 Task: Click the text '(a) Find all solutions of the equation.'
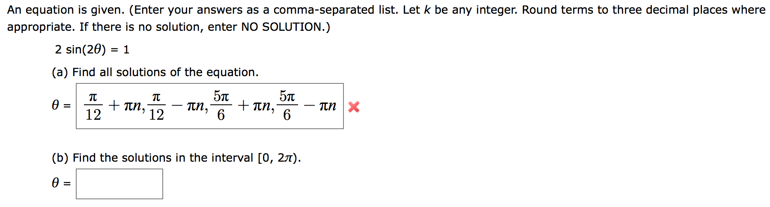[155, 72]
